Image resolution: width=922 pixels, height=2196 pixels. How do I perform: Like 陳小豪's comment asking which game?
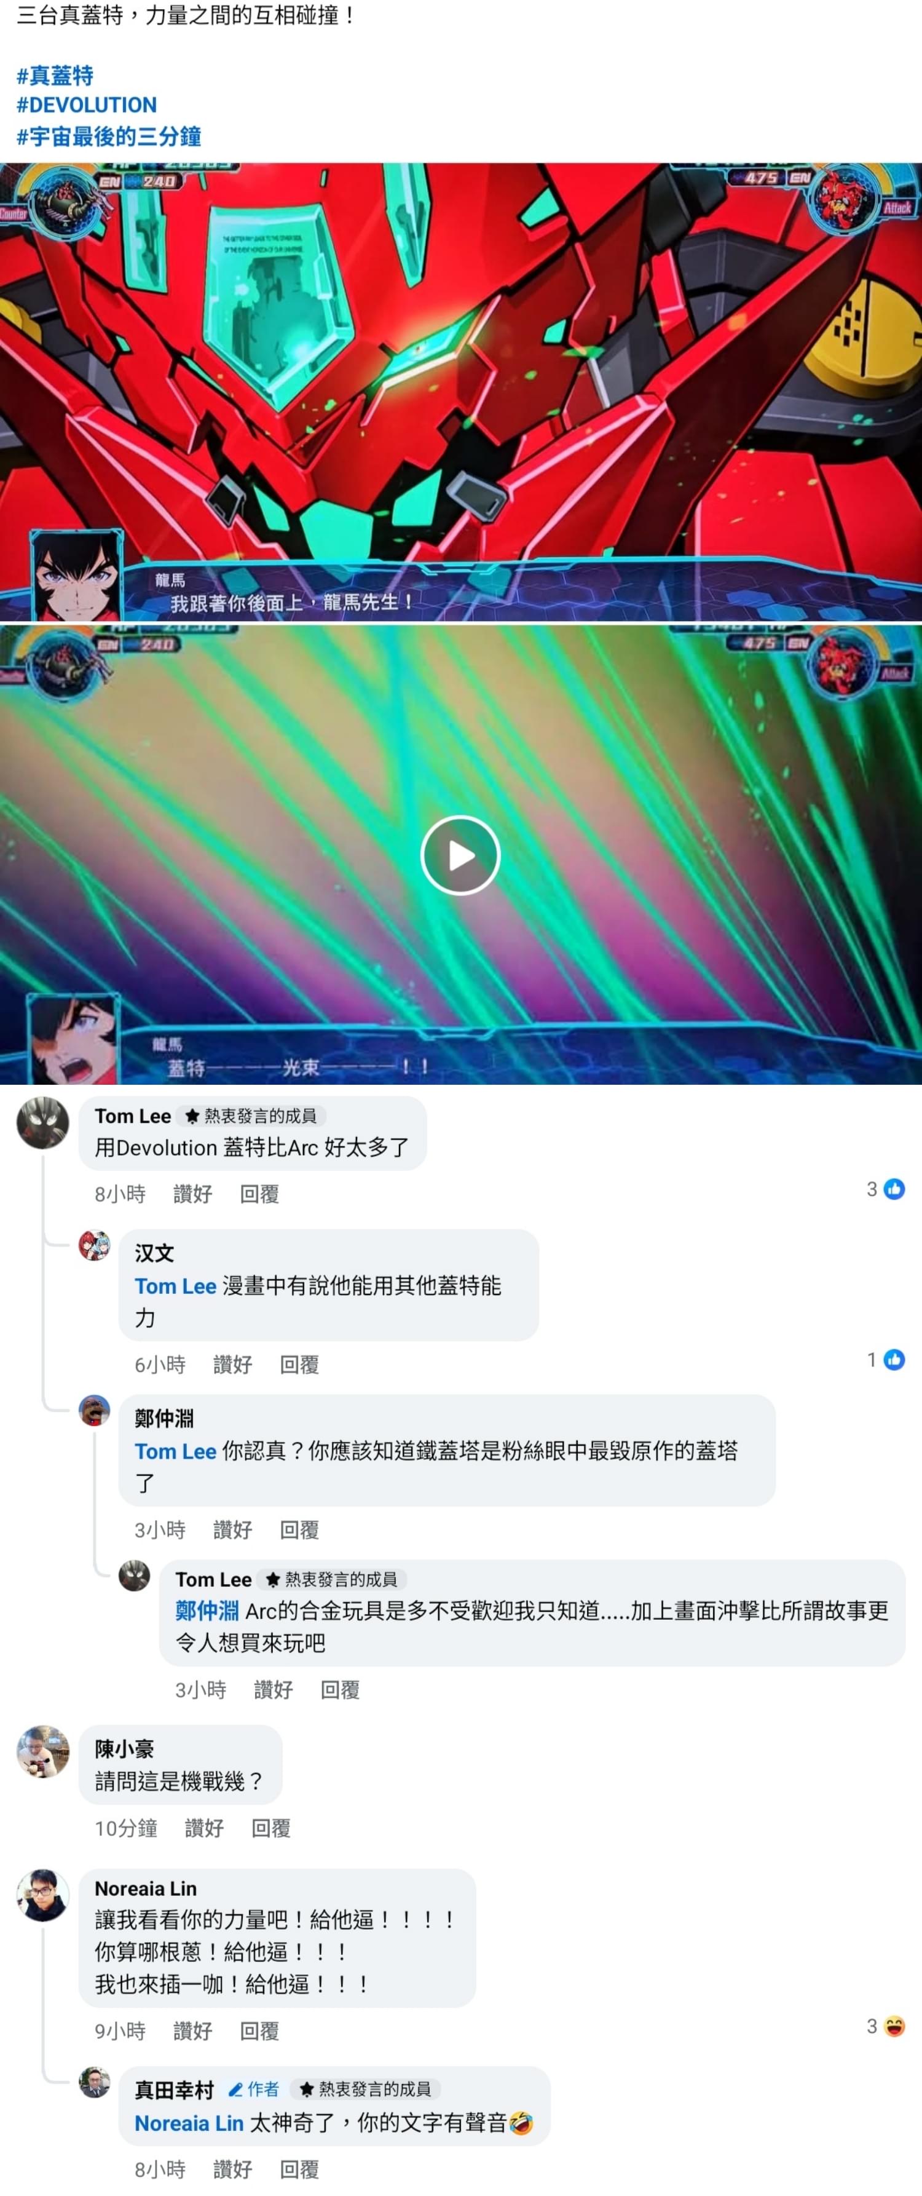[x=205, y=1828]
